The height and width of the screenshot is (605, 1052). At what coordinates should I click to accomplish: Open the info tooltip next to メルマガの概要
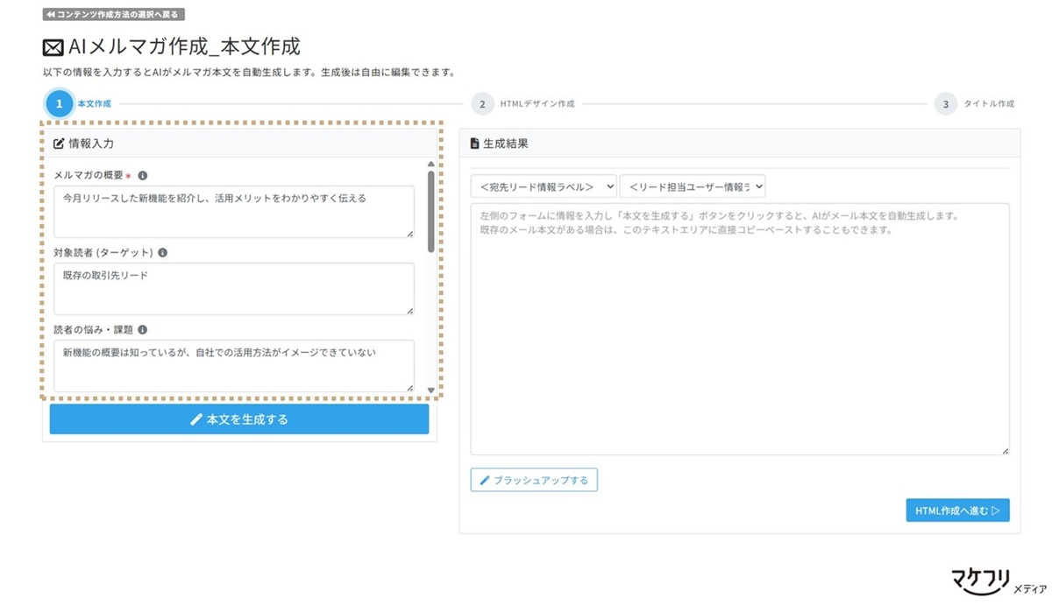coord(143,175)
